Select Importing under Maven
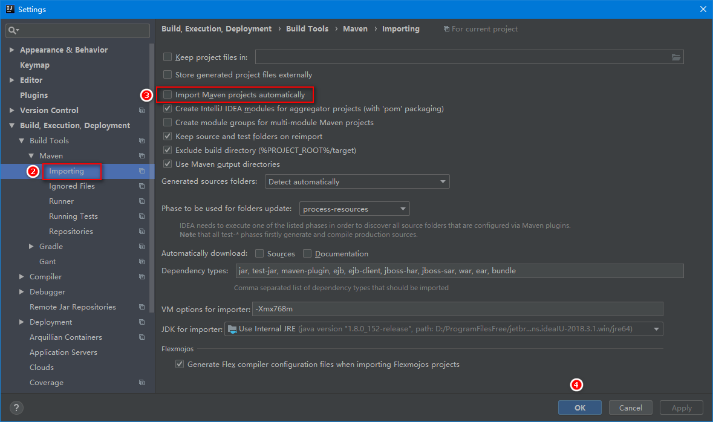 67,171
